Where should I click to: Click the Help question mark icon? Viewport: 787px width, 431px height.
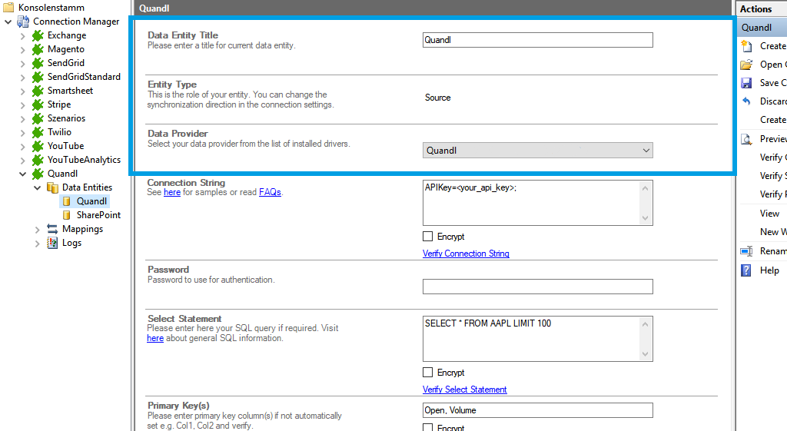tap(745, 270)
